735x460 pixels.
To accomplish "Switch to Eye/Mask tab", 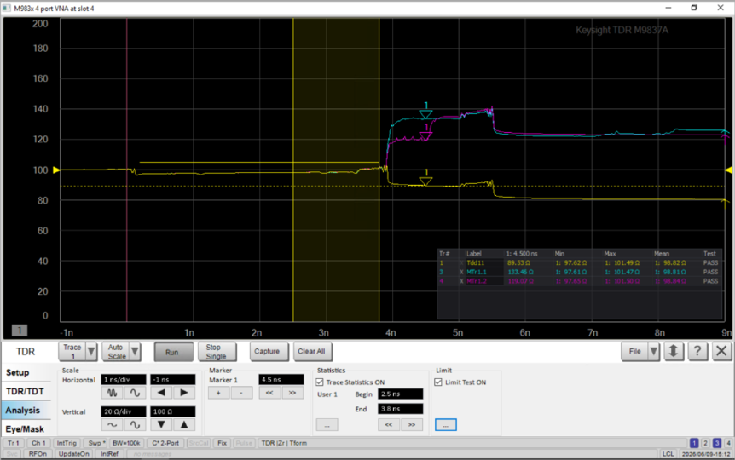I will [26, 429].
